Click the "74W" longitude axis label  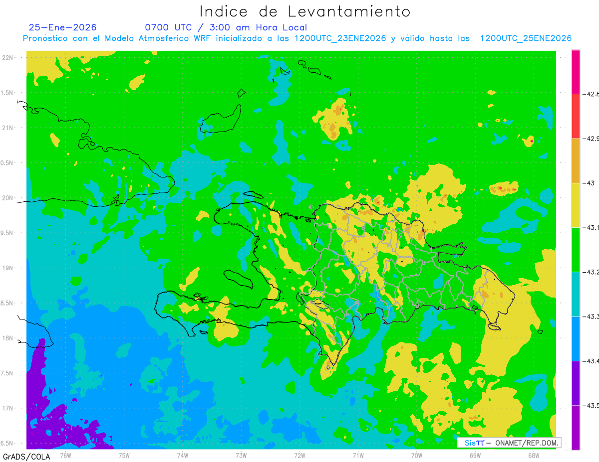pyautogui.click(x=183, y=455)
